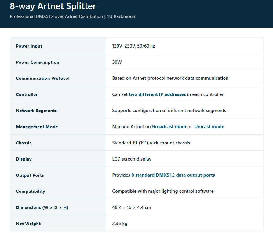Click the '2.35 kg' net weight value
Viewport: 273px width, 233px height.
(120, 224)
